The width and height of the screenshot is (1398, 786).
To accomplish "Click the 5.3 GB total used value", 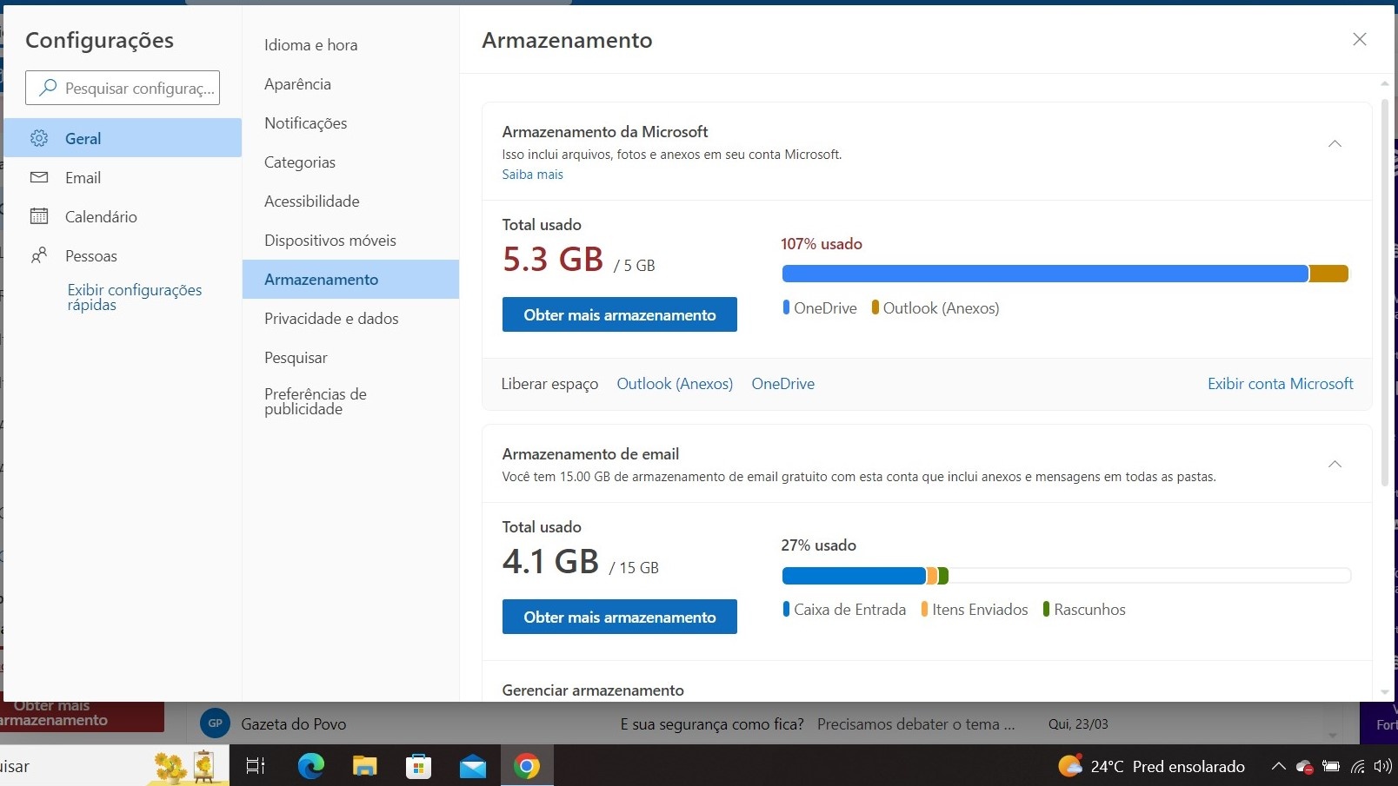I will pyautogui.click(x=553, y=259).
